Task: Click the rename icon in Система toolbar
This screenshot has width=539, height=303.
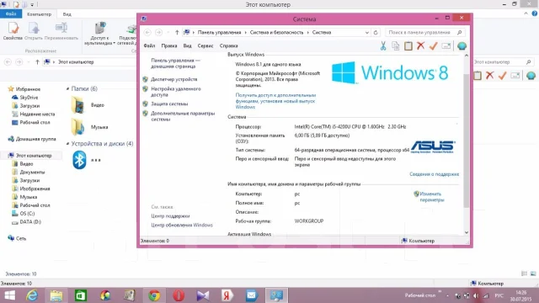Action: tap(446, 45)
